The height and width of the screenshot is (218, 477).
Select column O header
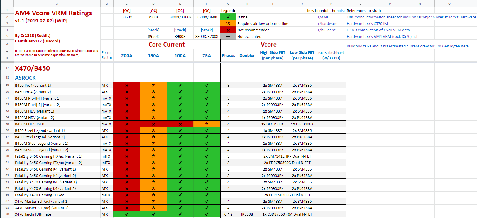pyautogui.click(x=449, y=4)
